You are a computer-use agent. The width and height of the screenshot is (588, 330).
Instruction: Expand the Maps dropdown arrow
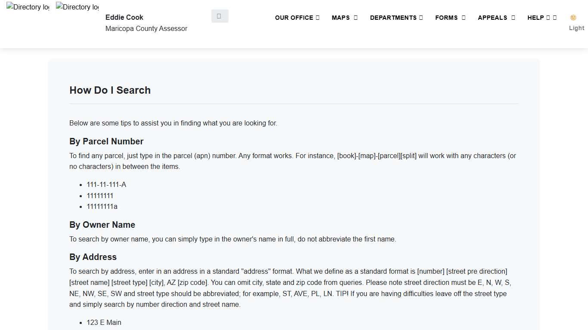356,18
